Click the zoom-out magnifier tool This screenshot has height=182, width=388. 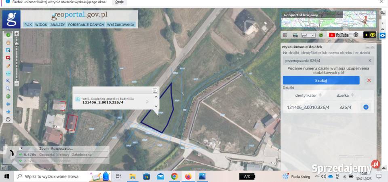pyautogui.click(x=8, y=89)
